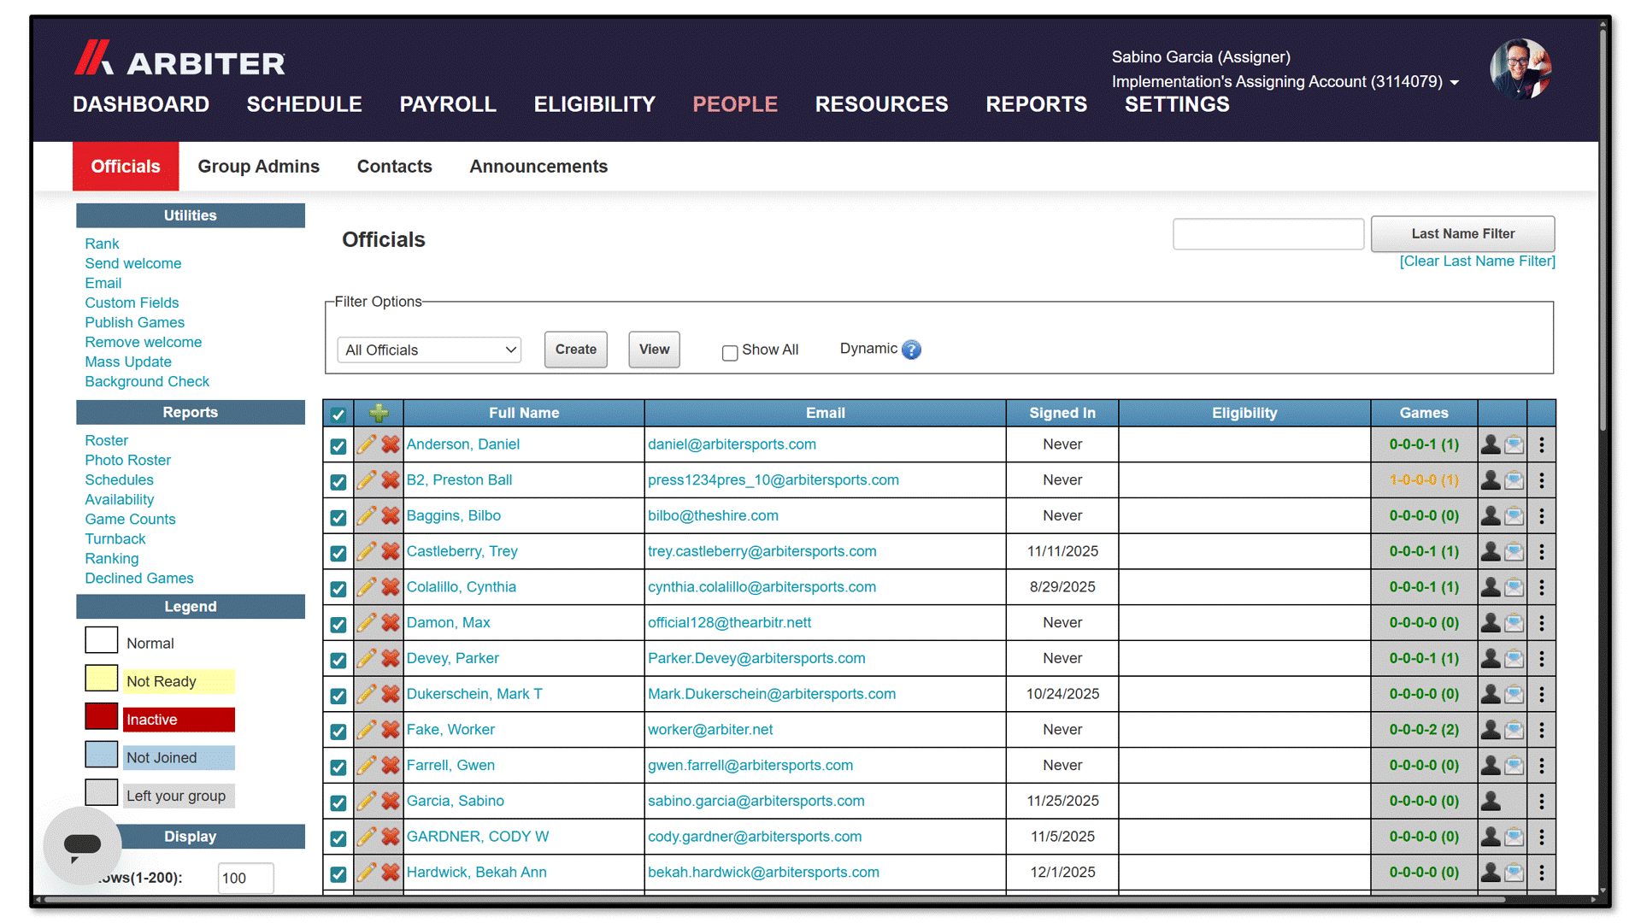Open the three-dot menu for Garcia, Sabino
Image resolution: width=1641 pixels, height=923 pixels.
1542,802
